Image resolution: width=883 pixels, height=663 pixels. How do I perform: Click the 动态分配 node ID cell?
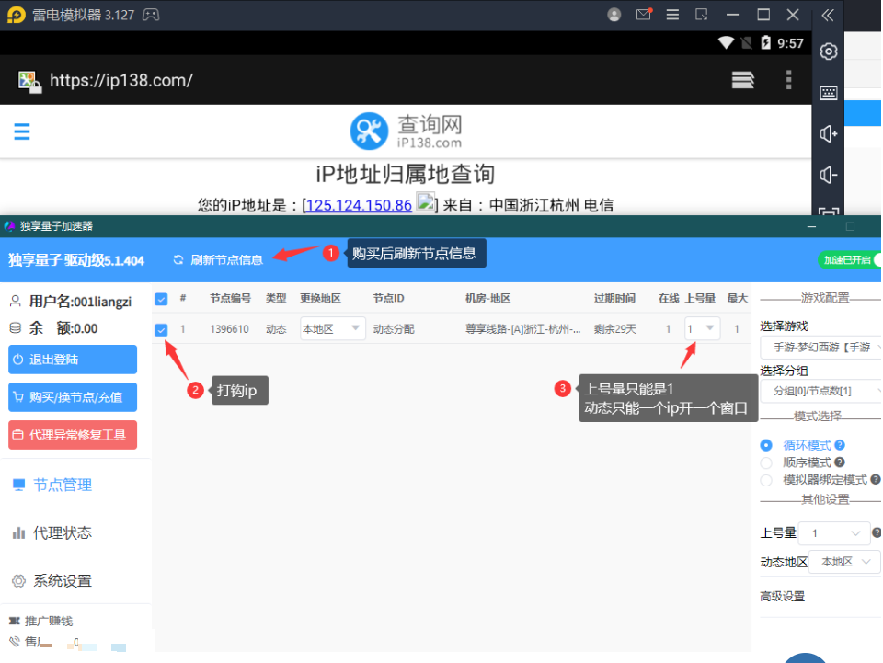pyautogui.click(x=394, y=328)
